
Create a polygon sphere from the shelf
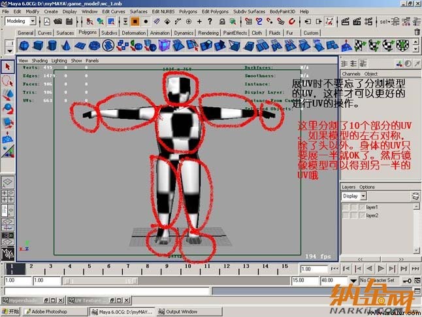(24, 45)
